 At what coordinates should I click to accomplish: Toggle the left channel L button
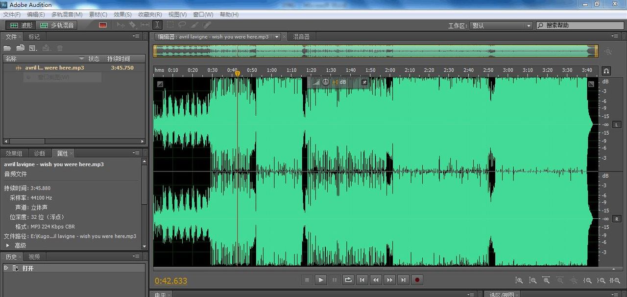[x=617, y=125]
